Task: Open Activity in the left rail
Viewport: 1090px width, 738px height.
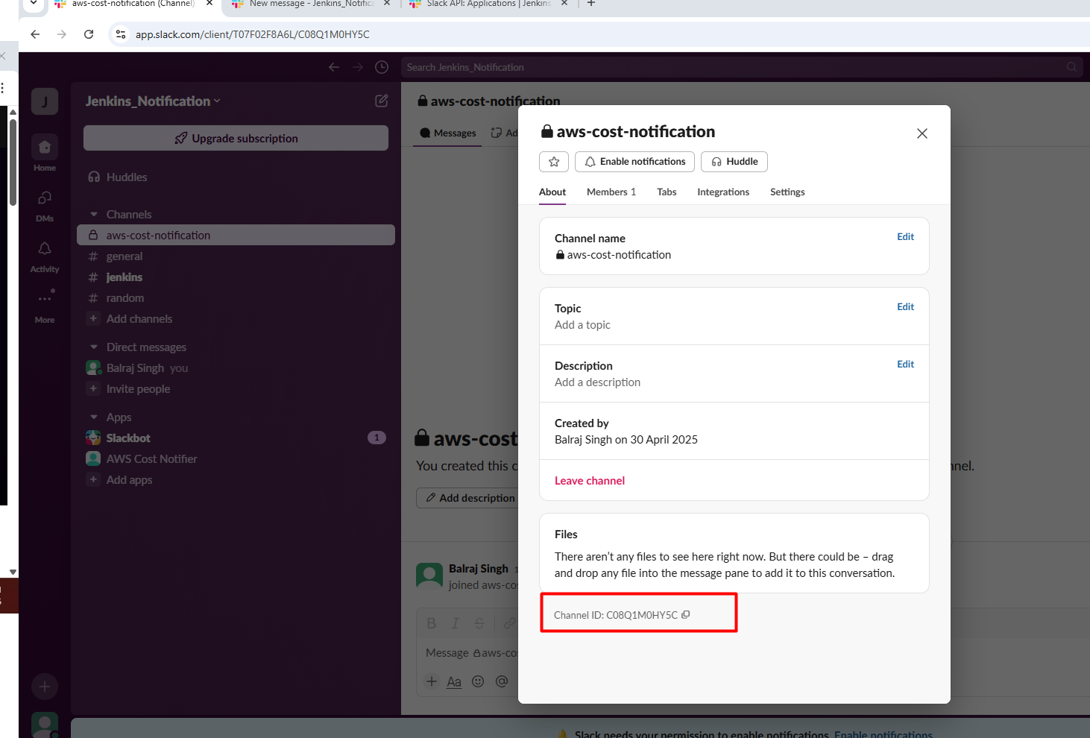Action: tap(45, 256)
